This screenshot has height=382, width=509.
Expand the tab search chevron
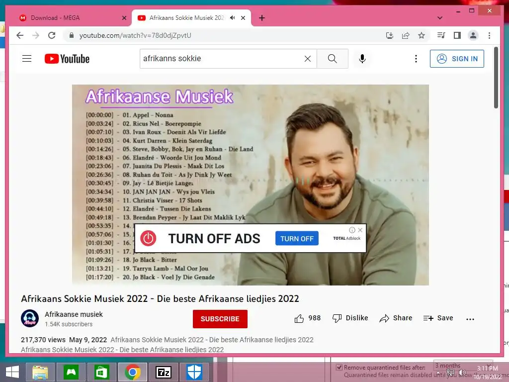[x=440, y=18]
